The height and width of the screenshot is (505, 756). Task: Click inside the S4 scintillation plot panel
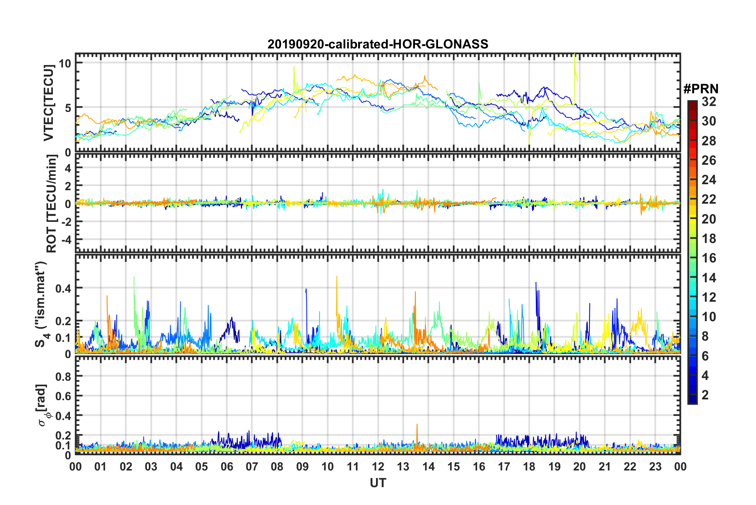[x=378, y=304]
